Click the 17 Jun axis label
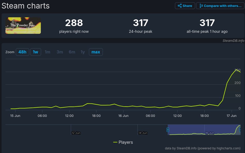The height and width of the screenshot is (153, 245). coord(231,116)
